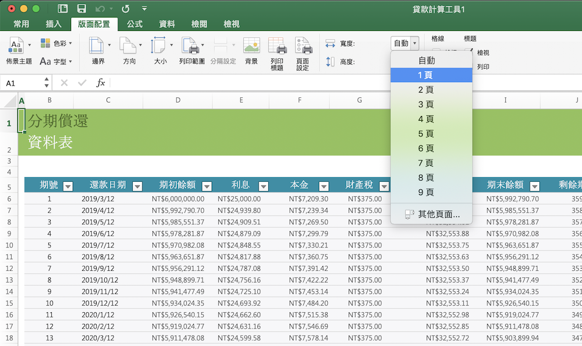The width and height of the screenshot is (582, 346).
Task: Click the 字型 theme fonts button
Action: pos(56,61)
